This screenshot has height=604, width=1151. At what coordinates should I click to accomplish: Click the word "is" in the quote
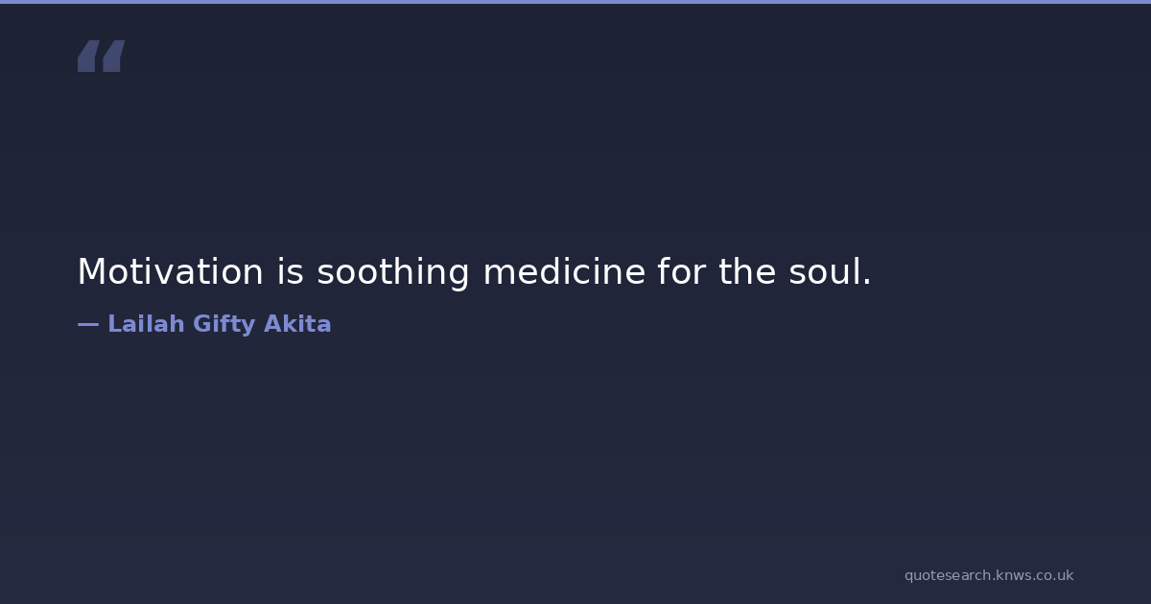tap(290, 272)
